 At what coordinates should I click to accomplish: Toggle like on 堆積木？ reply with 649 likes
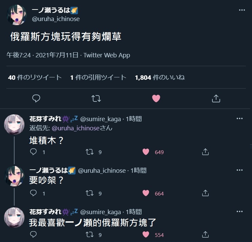146,152
